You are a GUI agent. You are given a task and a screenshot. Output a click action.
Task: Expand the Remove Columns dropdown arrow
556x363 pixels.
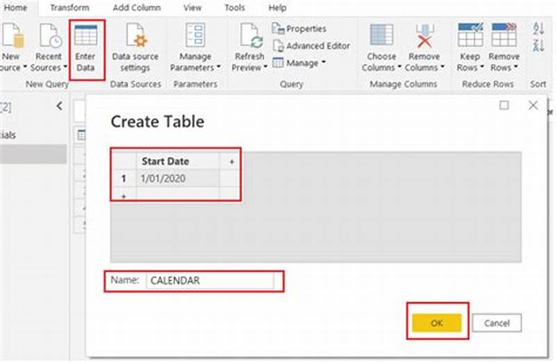pyautogui.click(x=442, y=67)
